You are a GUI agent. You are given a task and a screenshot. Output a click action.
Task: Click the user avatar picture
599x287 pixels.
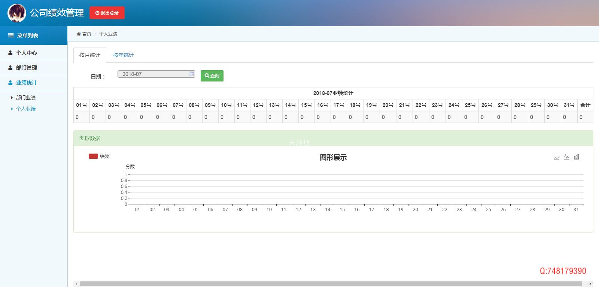[17, 13]
